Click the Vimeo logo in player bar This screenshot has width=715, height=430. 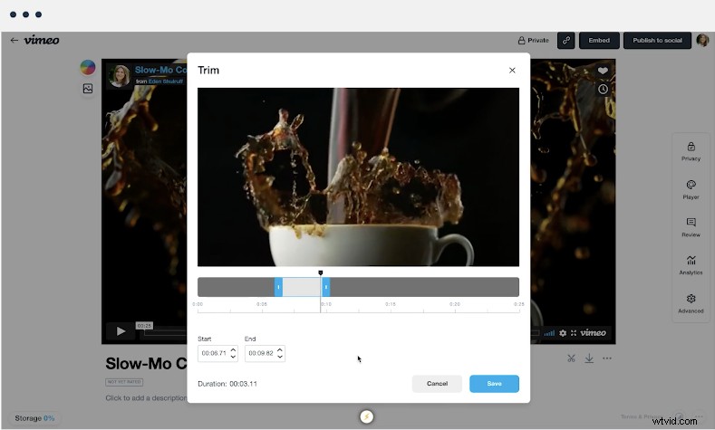tap(593, 333)
